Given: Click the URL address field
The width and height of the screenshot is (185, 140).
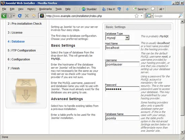Looking at the screenshot, I should pyautogui.click(x=90, y=16).
